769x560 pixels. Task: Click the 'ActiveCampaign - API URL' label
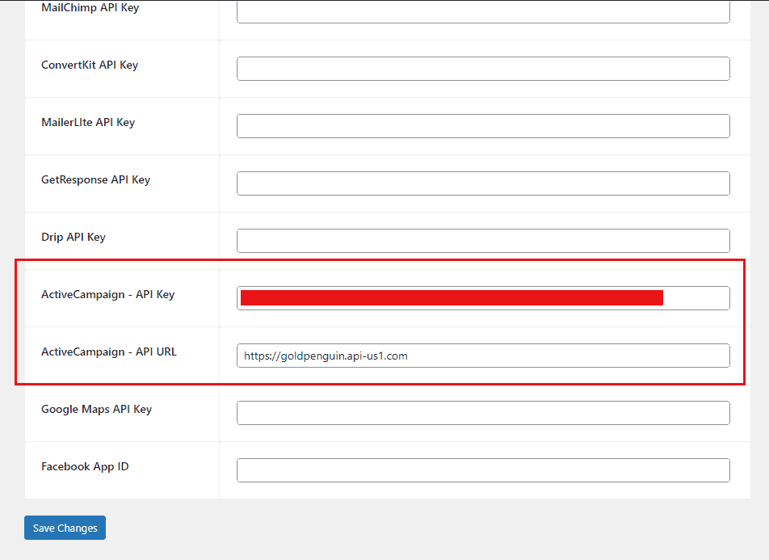point(109,352)
